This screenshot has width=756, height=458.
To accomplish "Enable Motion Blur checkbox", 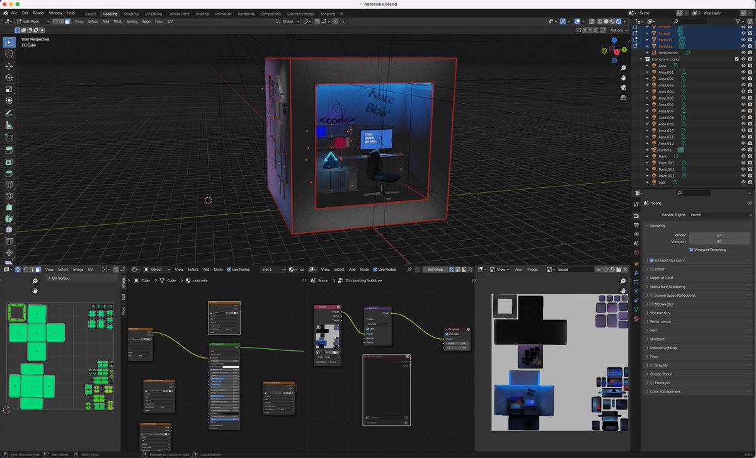I will 652,304.
